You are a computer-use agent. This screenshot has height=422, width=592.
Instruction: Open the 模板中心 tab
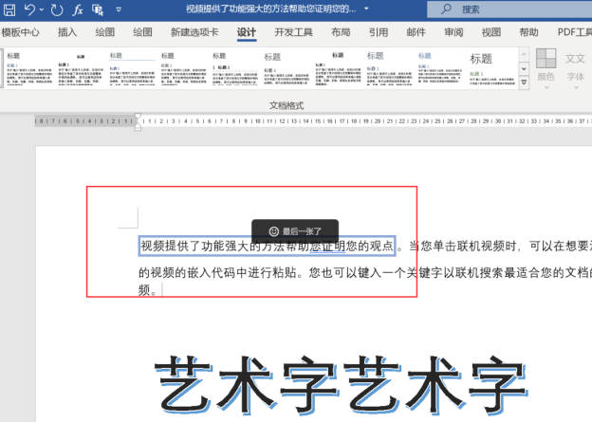pyautogui.click(x=20, y=32)
